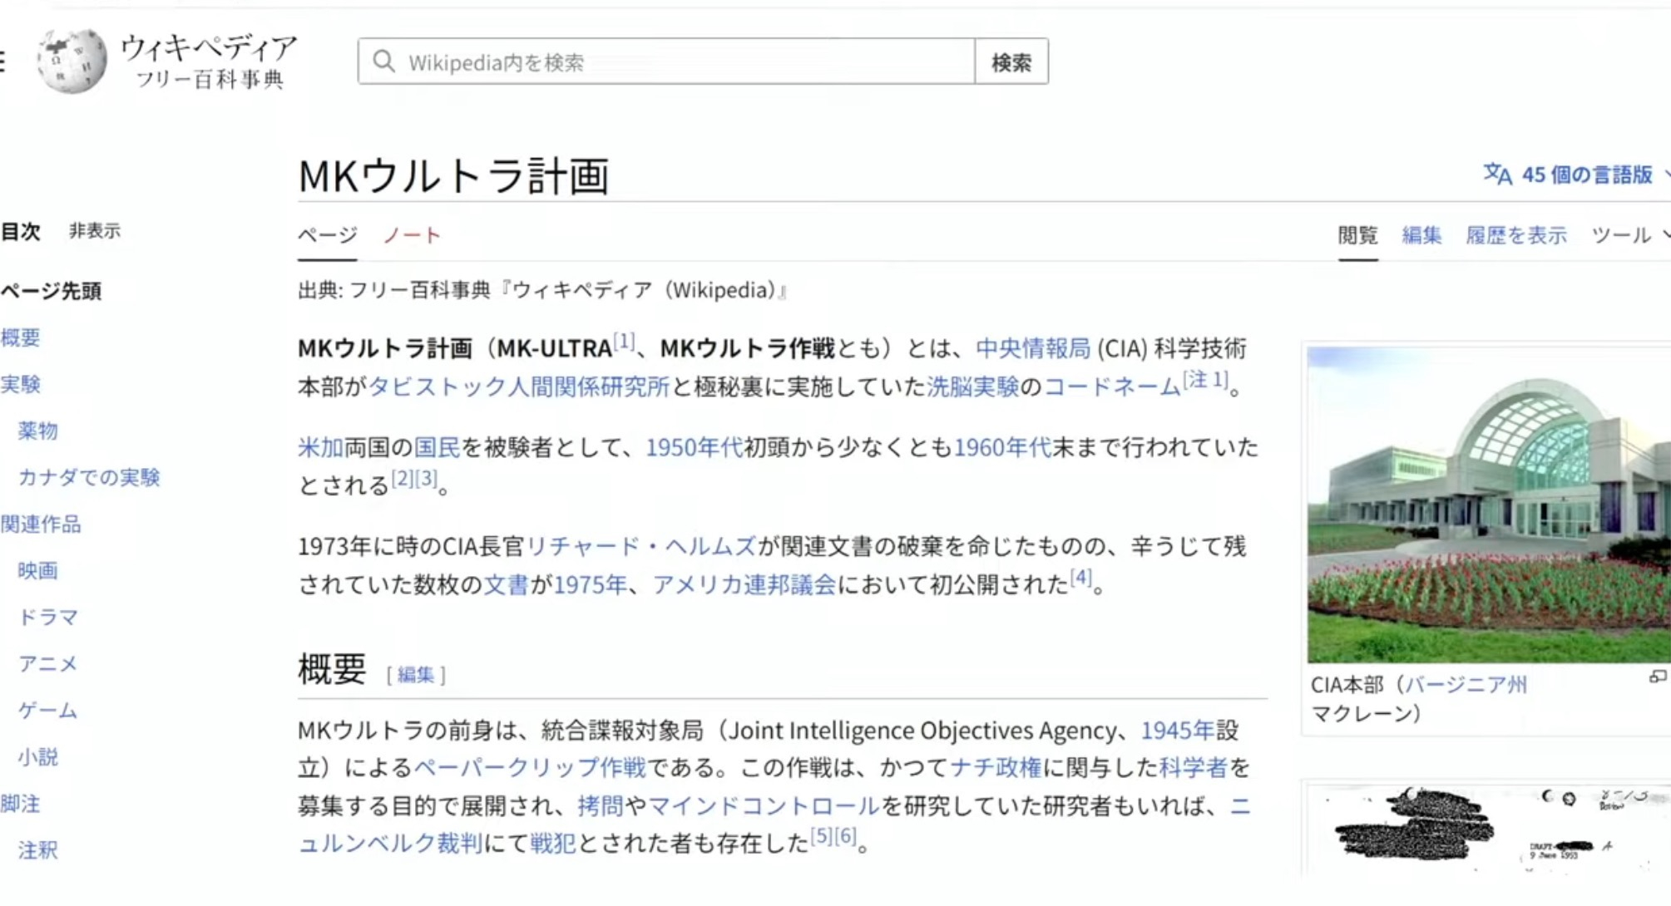Open the 拷問 link
Image resolution: width=1671 pixels, height=906 pixels.
(601, 805)
